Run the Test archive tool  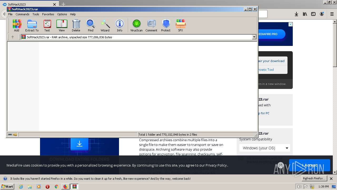47,26
